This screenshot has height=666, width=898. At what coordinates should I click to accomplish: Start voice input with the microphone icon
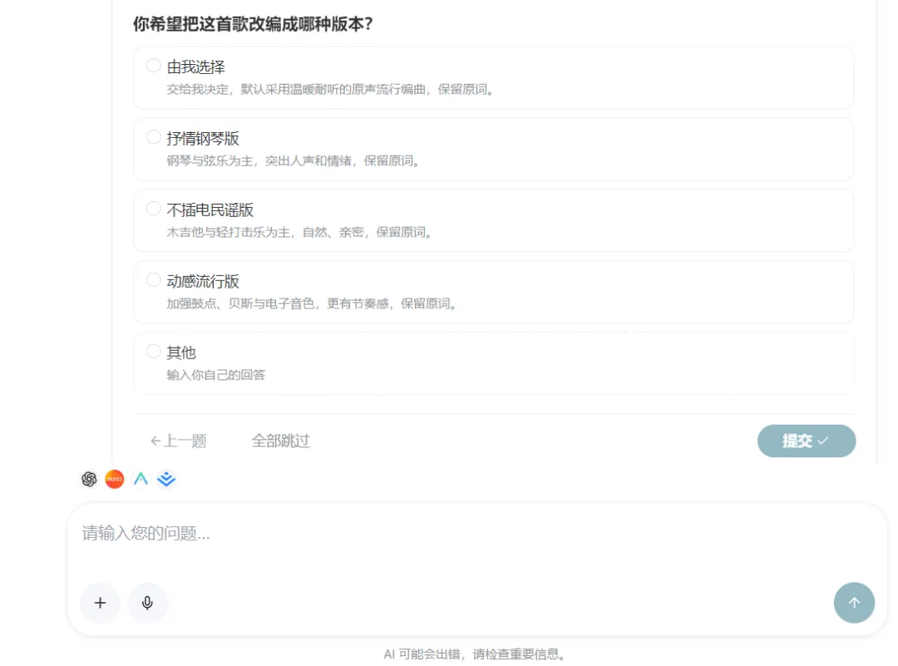[x=147, y=603]
